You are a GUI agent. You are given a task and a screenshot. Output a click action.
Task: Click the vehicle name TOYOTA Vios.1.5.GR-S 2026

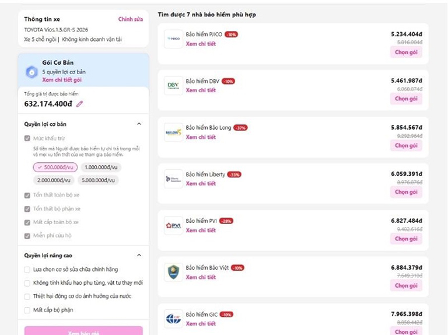[x=56, y=30]
